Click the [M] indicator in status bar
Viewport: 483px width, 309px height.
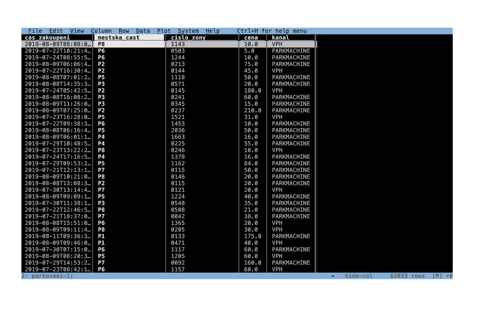(437, 276)
